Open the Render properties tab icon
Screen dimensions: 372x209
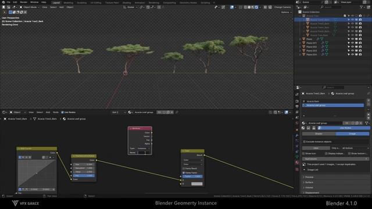pos(297,101)
